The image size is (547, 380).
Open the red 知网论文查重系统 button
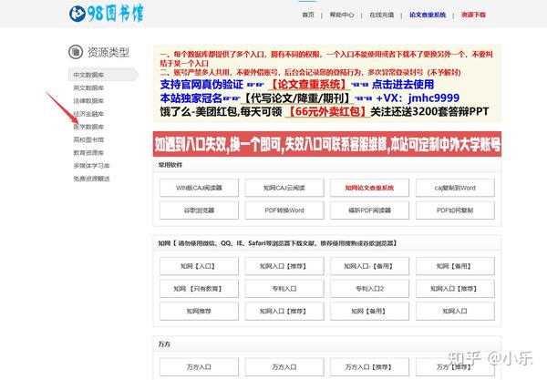369,188
